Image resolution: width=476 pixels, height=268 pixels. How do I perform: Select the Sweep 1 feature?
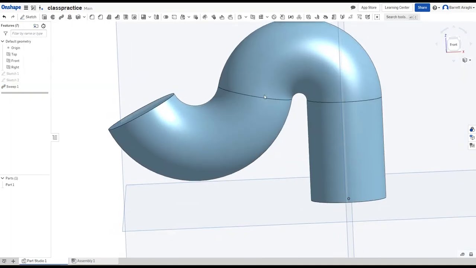click(12, 87)
